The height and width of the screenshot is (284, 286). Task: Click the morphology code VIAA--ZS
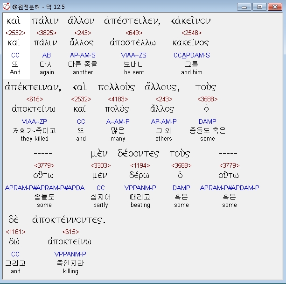[x=134, y=55]
